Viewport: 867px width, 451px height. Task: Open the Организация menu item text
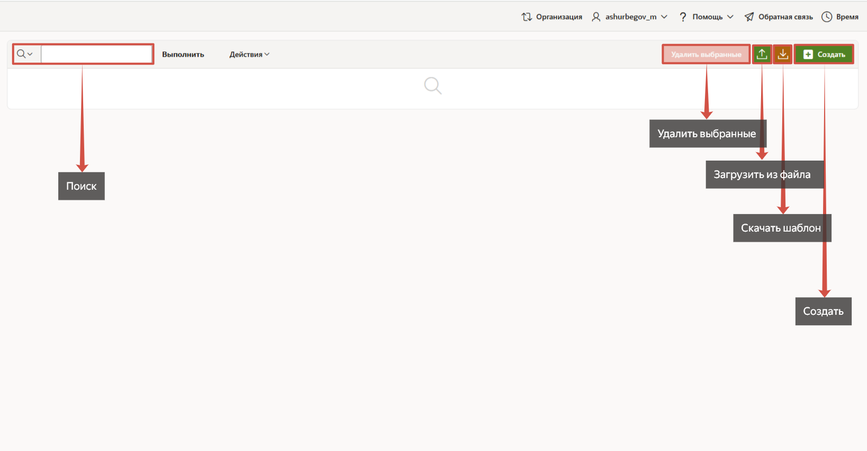click(559, 17)
